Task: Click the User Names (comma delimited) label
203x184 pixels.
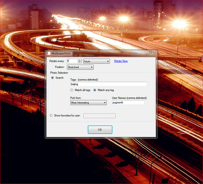Action: tap(130, 98)
